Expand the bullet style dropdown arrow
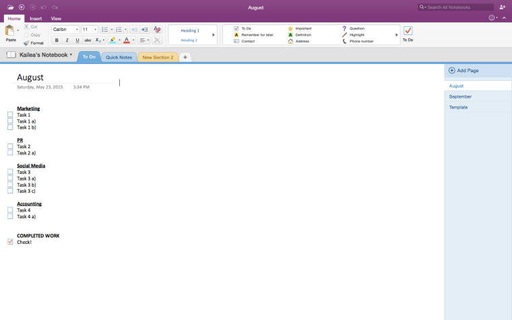The height and width of the screenshot is (320, 512). click(x=112, y=30)
